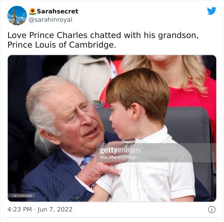Viewport: 224px width, 222px height.
Task: Open the Sarahsecret profile avatar
Action: point(17,16)
